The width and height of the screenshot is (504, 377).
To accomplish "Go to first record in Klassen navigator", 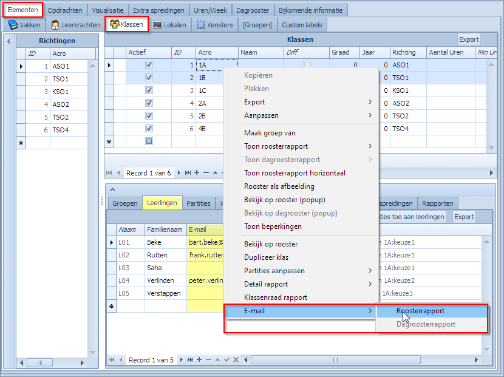I will pos(109,173).
